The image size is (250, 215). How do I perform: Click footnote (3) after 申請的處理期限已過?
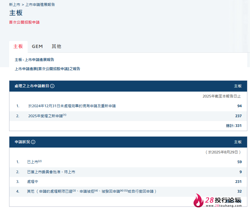pyautogui.click(x=74, y=191)
